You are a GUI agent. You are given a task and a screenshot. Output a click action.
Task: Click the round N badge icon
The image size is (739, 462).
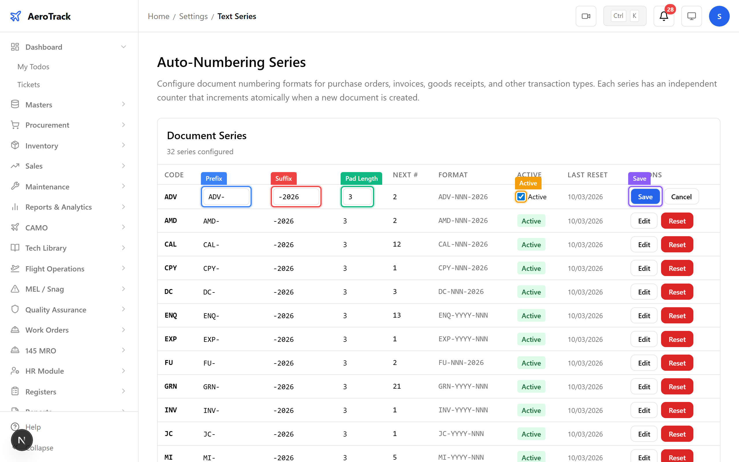coord(22,440)
